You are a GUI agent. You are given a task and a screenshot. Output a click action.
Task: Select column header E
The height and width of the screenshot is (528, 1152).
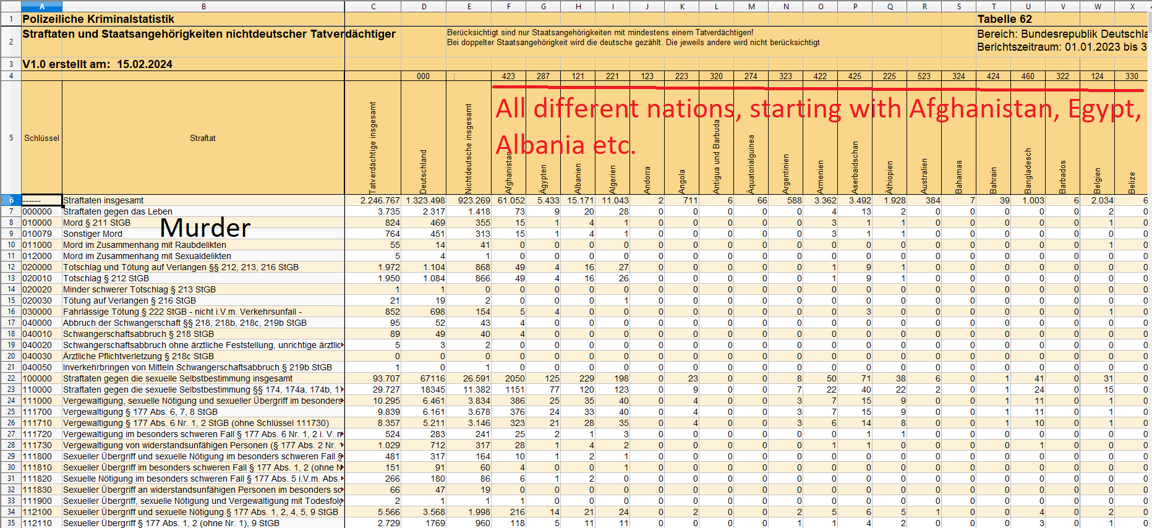(469, 6)
